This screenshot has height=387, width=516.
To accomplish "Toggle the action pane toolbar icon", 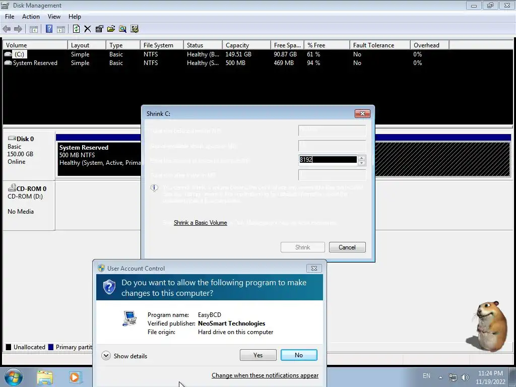I will click(x=61, y=29).
